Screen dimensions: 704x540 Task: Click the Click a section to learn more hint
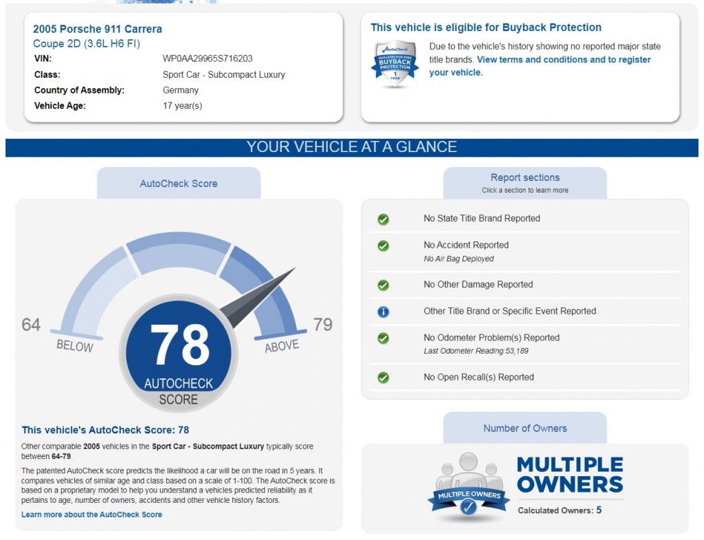(525, 190)
